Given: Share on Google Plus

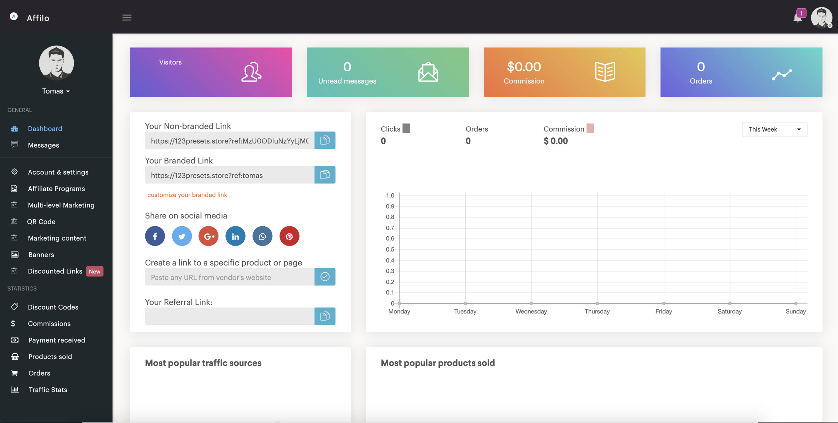Looking at the screenshot, I should [209, 236].
